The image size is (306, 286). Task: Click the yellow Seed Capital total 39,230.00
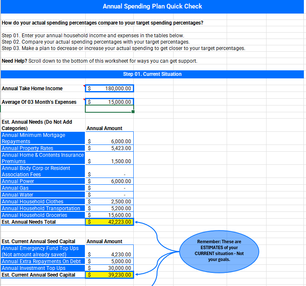point(109,275)
